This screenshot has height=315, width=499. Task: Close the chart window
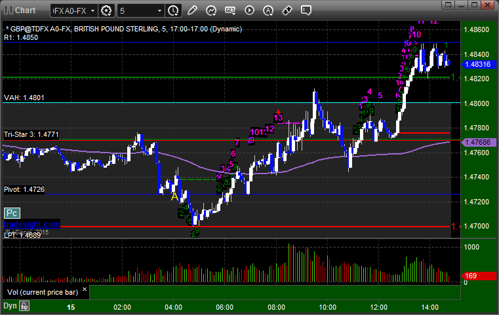(x=487, y=5)
